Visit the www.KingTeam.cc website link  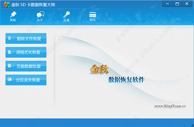[170, 106]
